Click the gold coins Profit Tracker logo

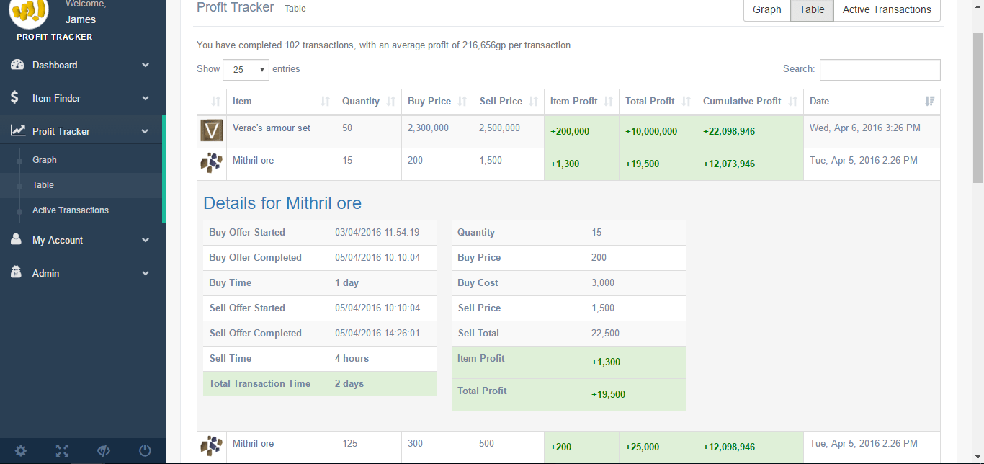coord(29,11)
